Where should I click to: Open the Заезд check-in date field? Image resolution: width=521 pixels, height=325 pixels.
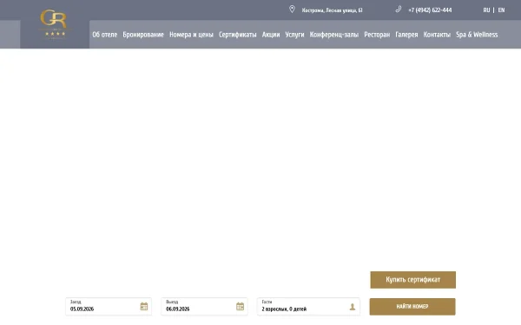click(109, 307)
